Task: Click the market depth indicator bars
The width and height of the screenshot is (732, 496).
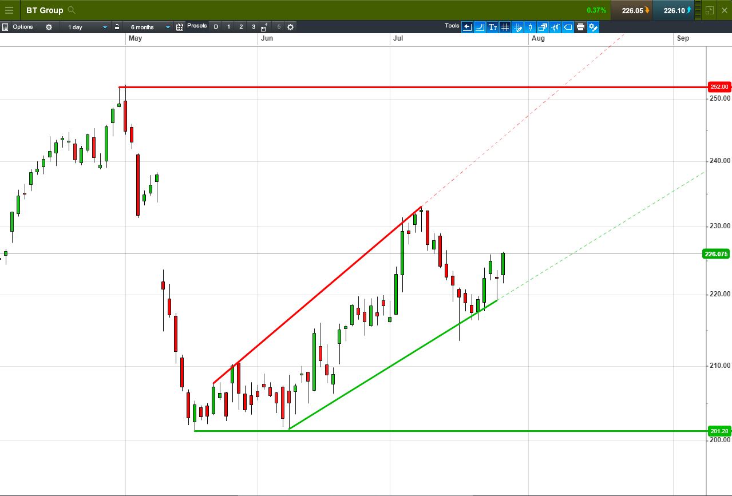Action: [698, 10]
